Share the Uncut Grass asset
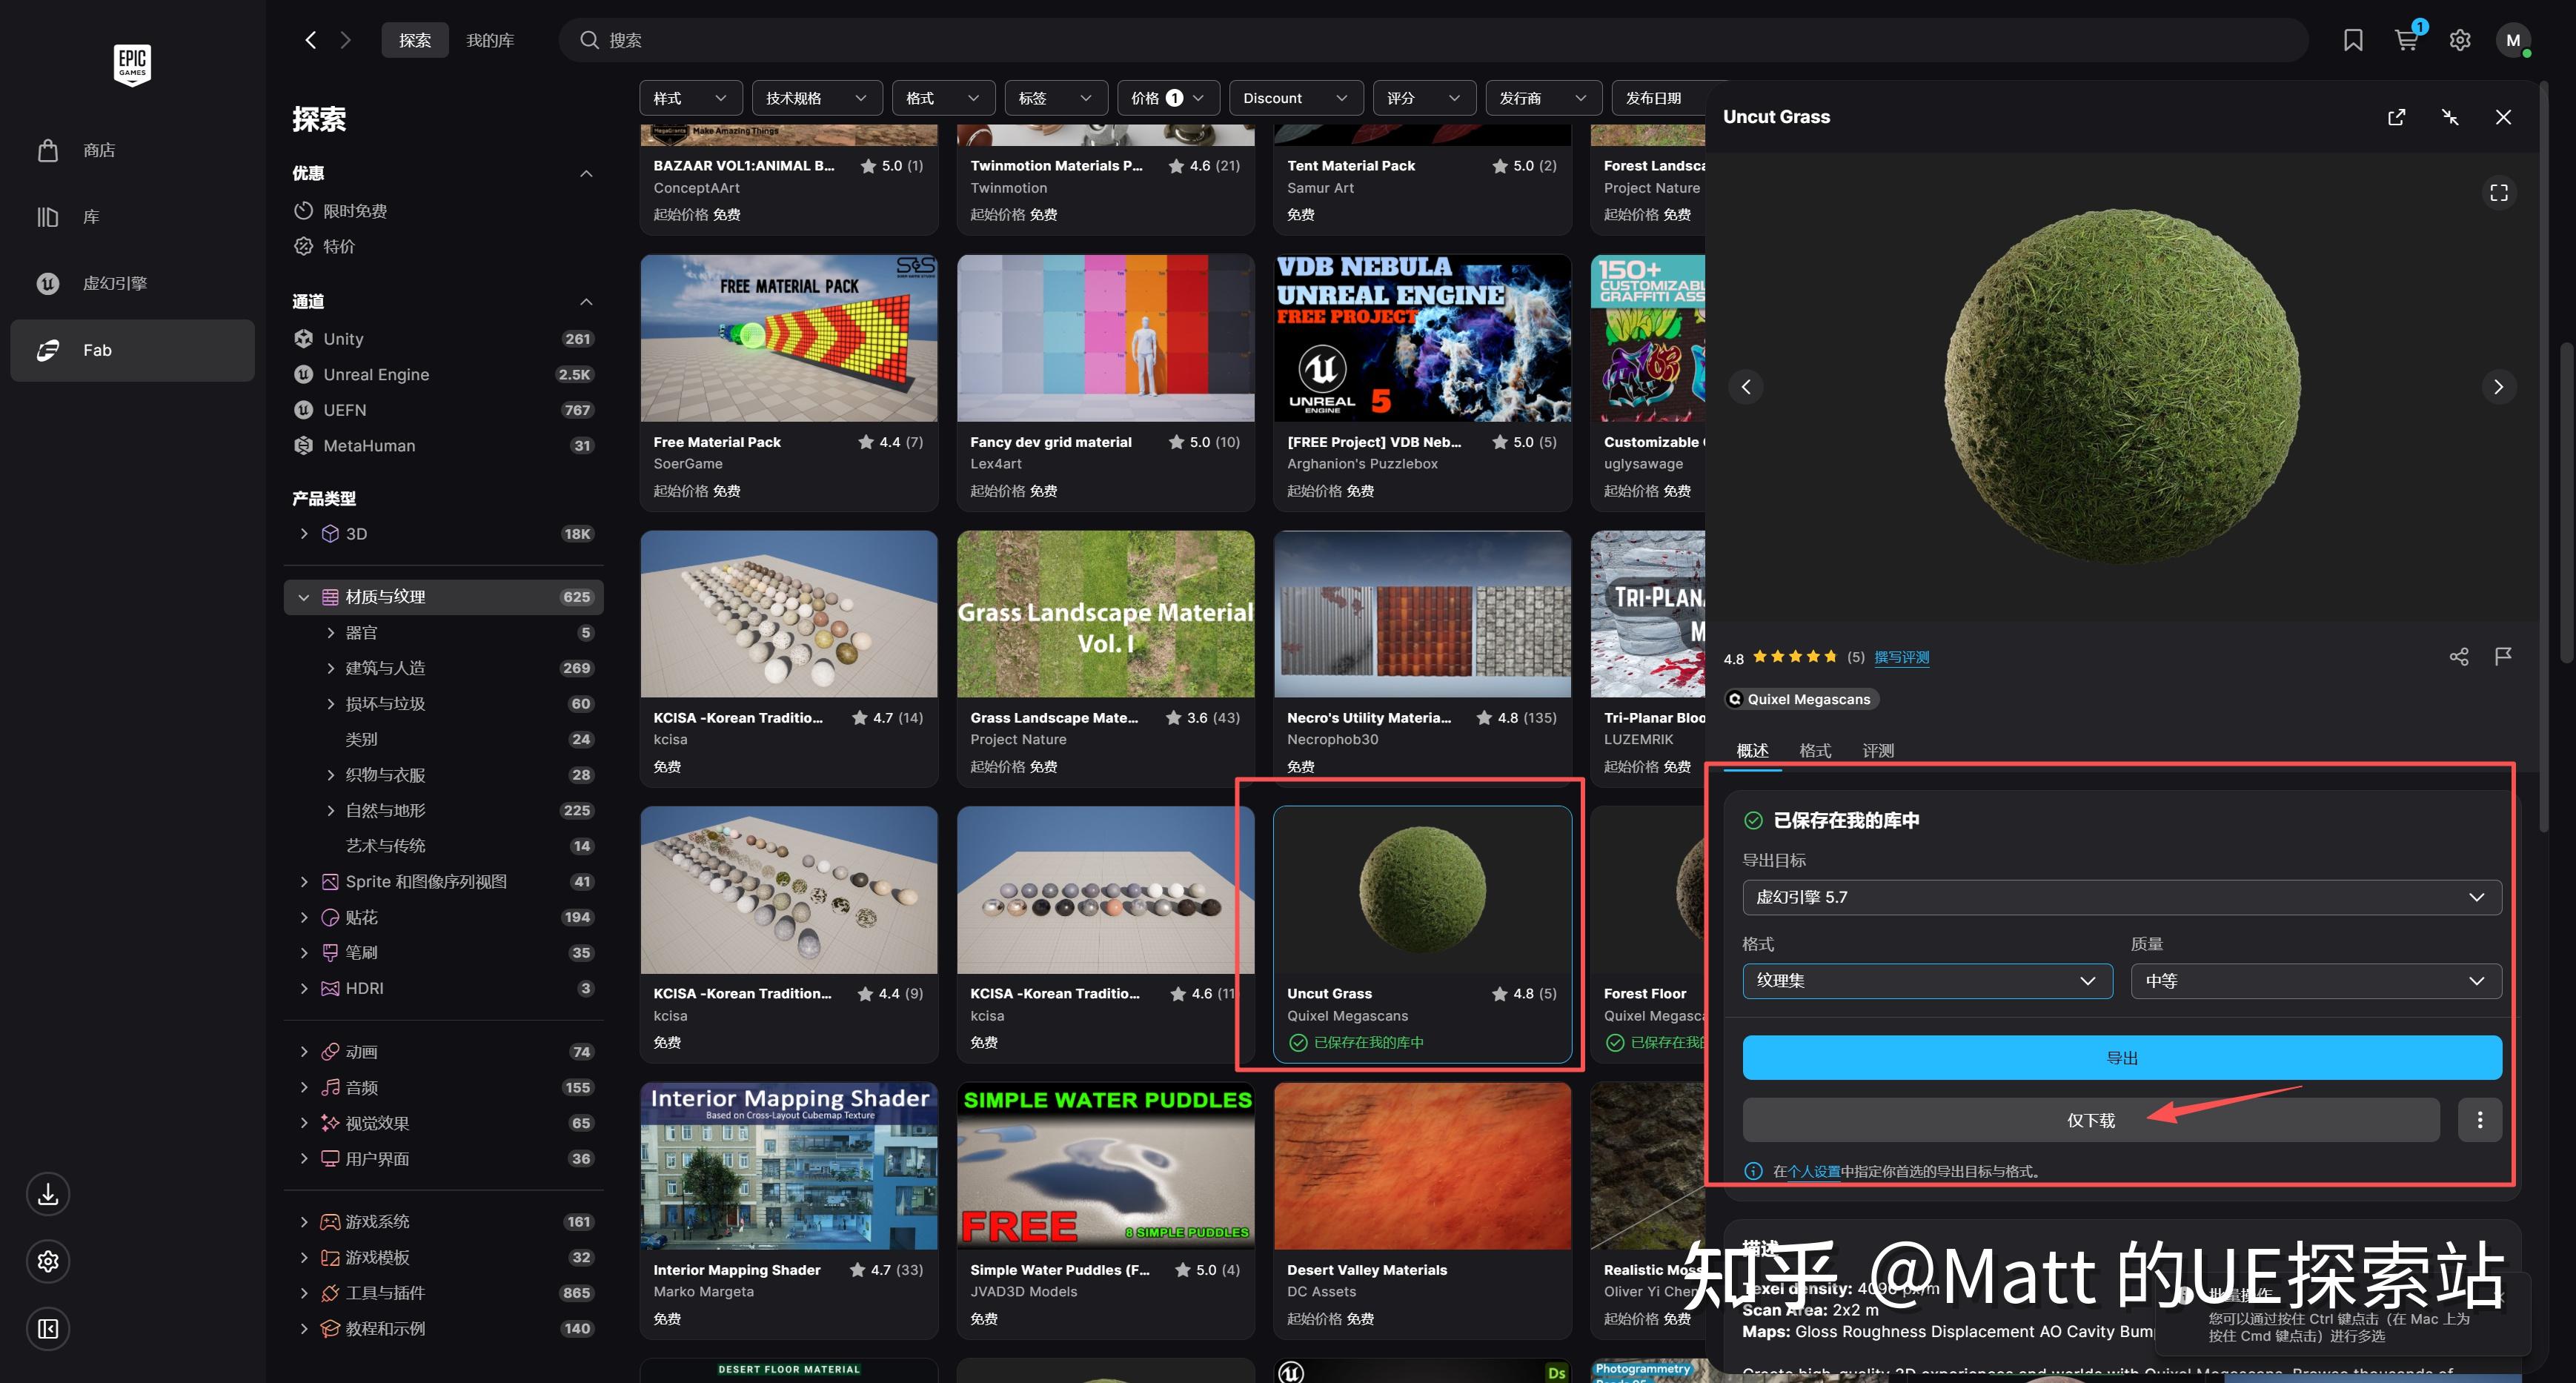 tap(2459, 656)
